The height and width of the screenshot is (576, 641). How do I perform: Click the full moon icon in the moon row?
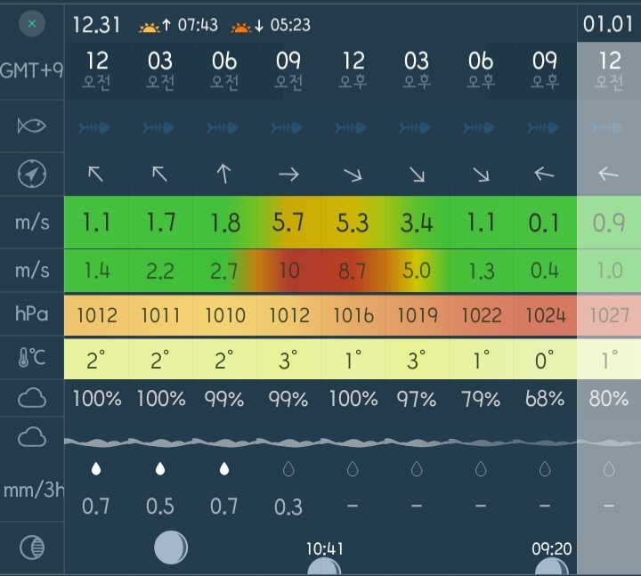click(171, 548)
